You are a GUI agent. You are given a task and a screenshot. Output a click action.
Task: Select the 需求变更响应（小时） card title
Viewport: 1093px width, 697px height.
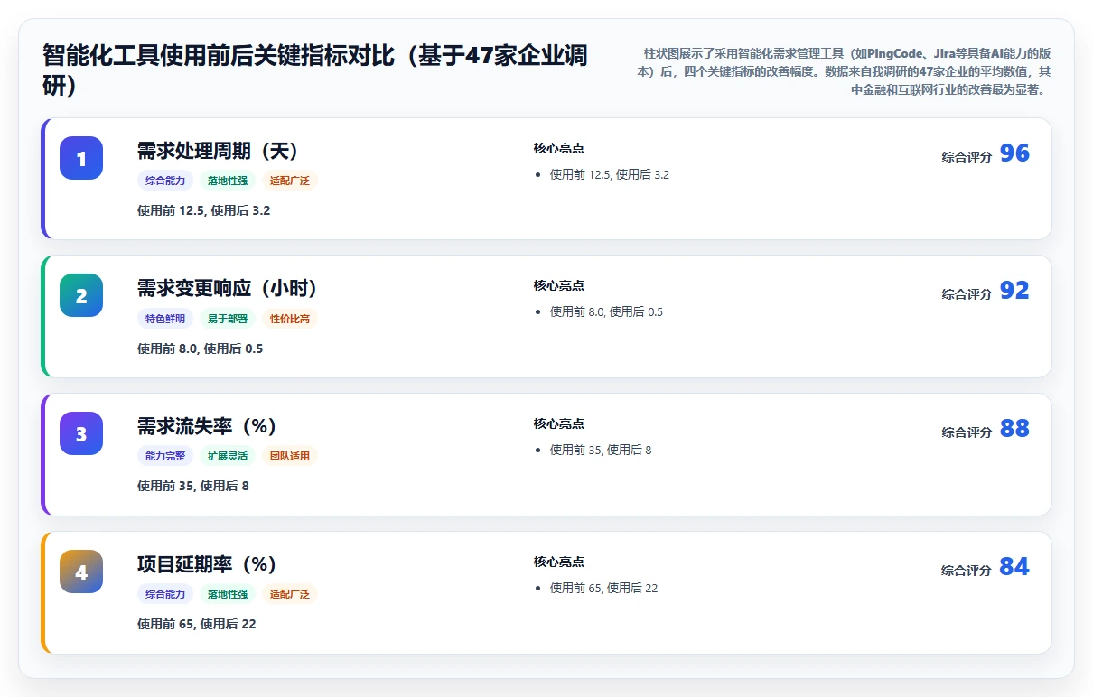(x=228, y=288)
